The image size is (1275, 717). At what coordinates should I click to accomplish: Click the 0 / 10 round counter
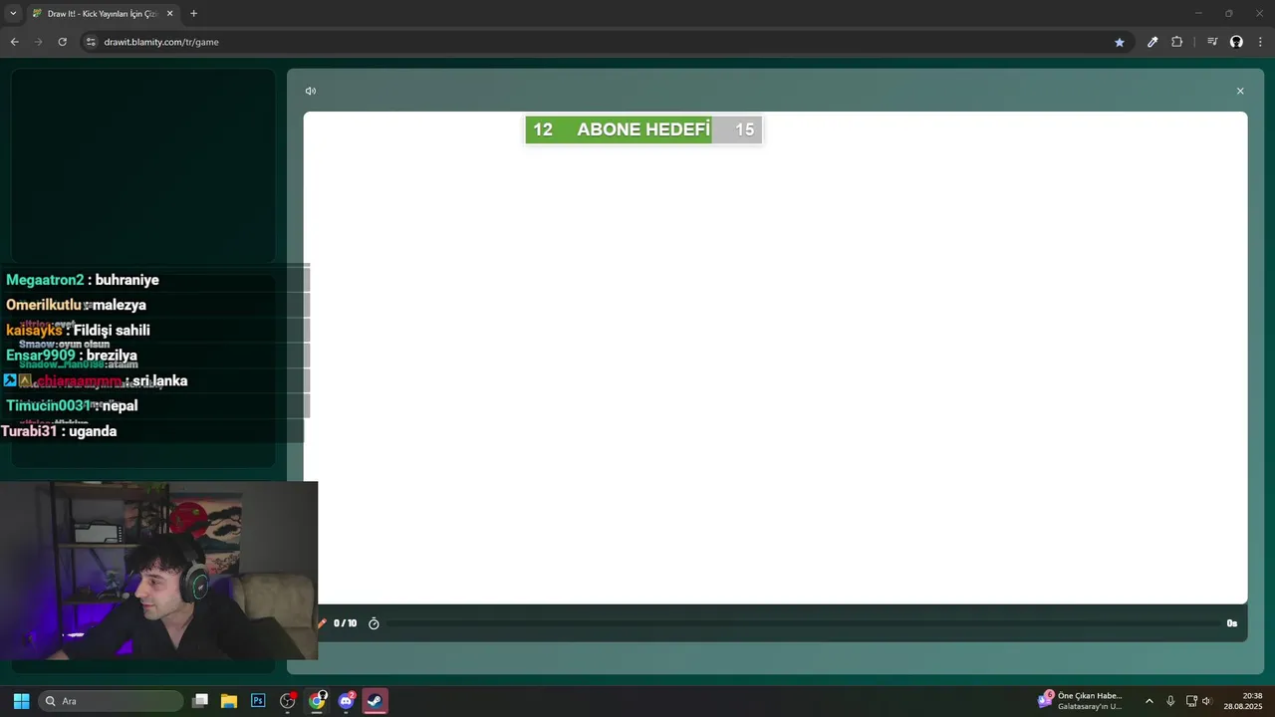click(345, 623)
